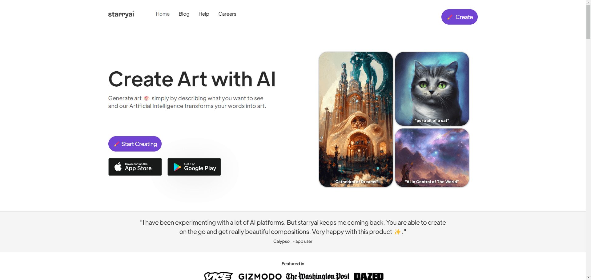Open the Blog page
Viewport: 591px width, 280px height.
pos(184,14)
